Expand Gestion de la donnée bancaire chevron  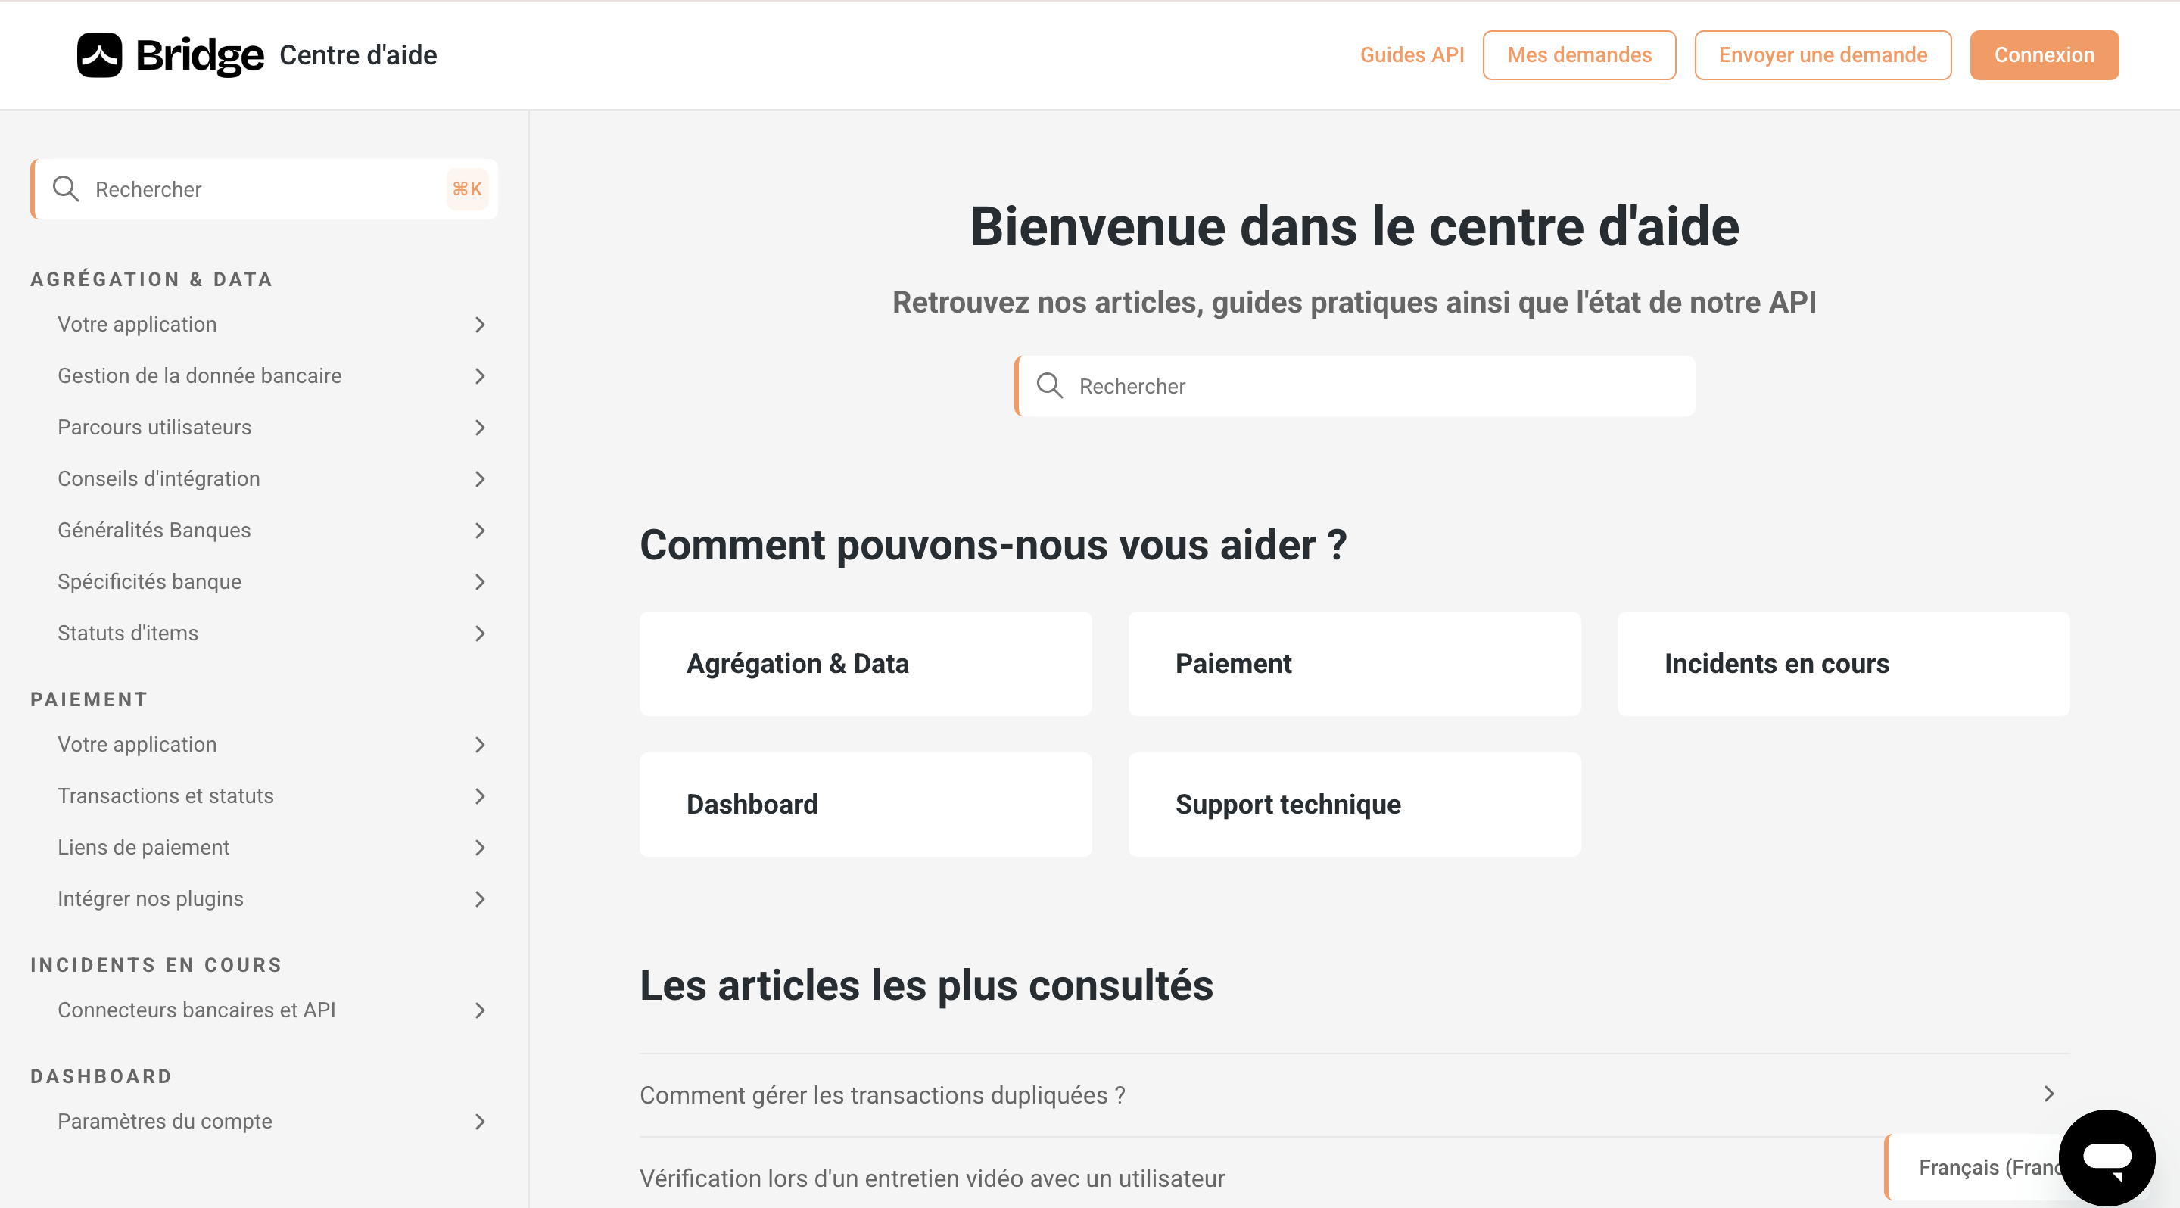point(480,375)
